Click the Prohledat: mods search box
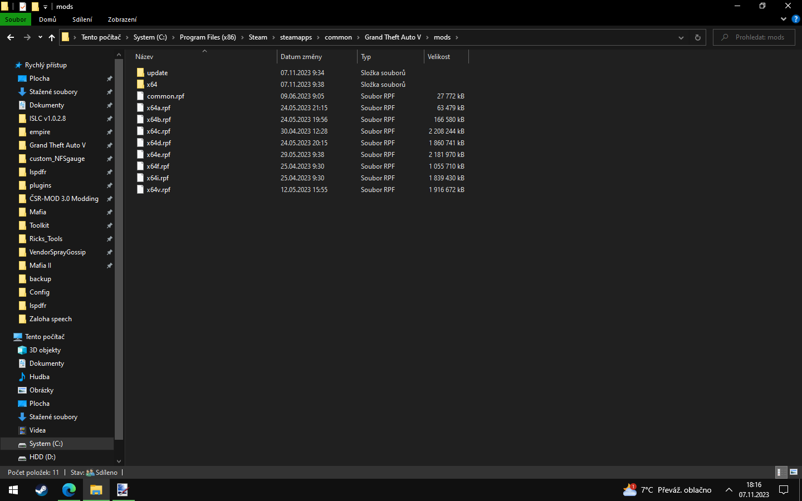 (754, 37)
